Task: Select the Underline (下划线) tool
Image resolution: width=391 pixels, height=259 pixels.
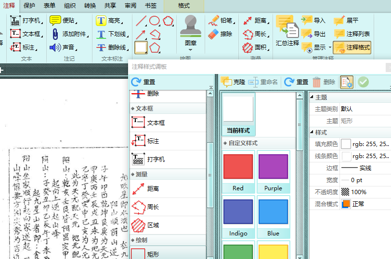Action: coord(112,34)
